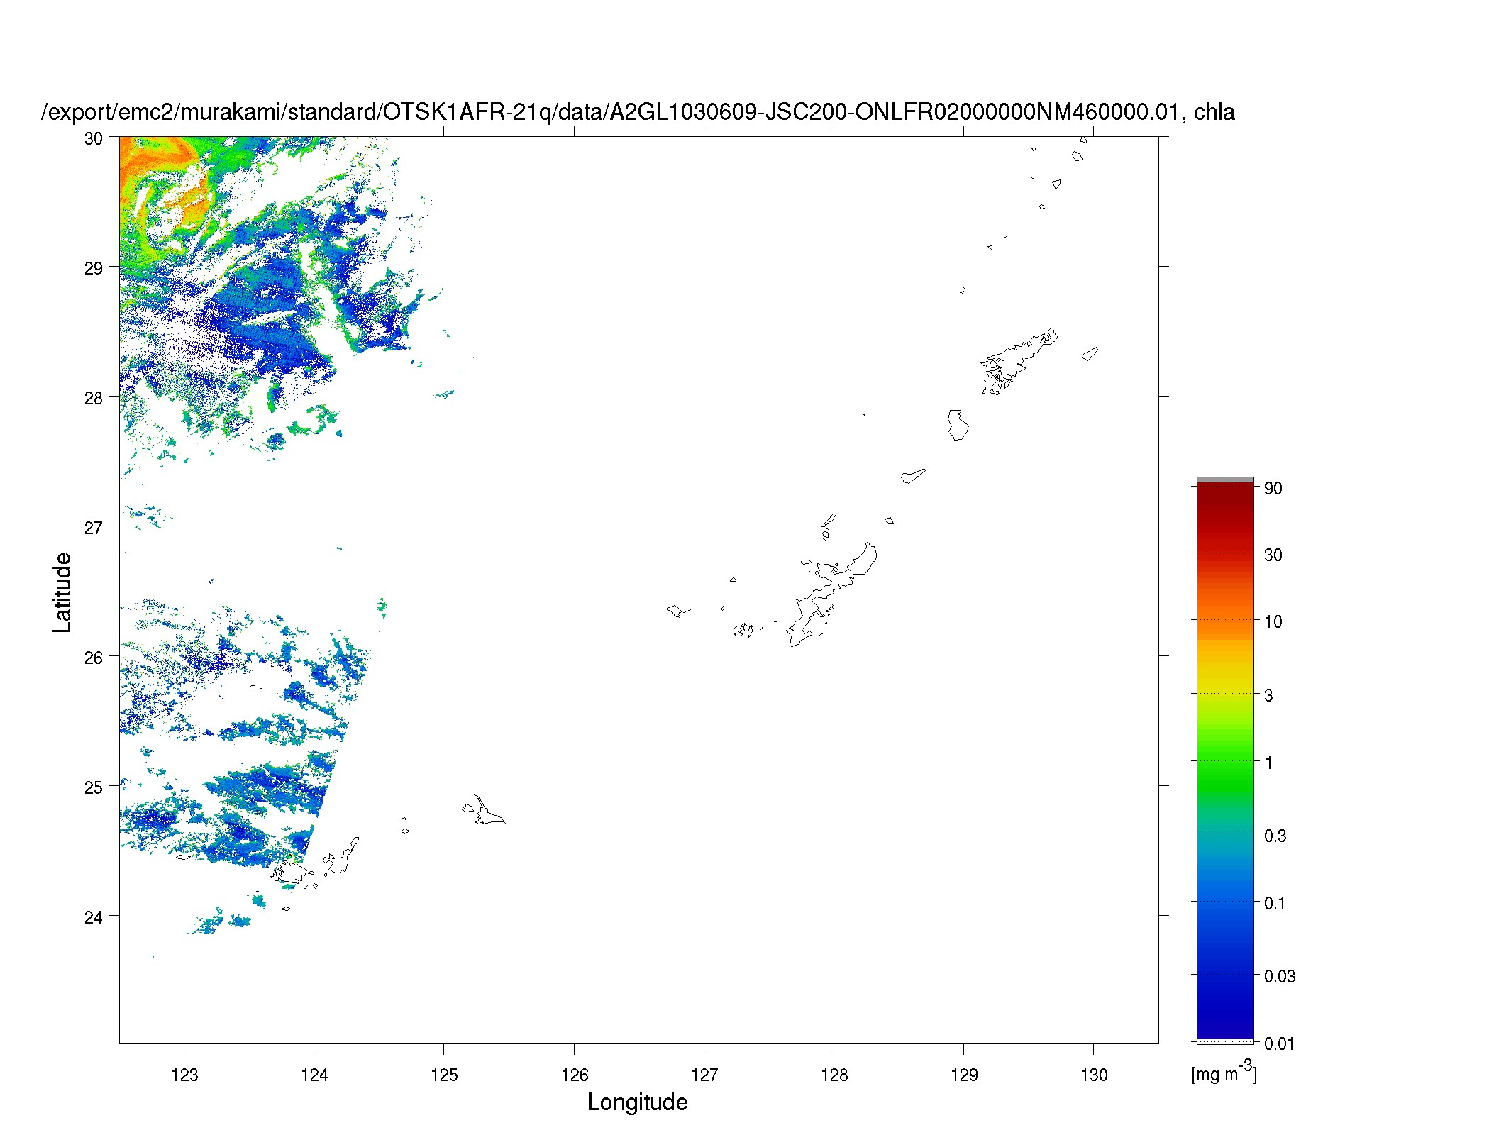Click the colorbar label 90
This screenshot has height=1135, width=1489.
click(1273, 489)
